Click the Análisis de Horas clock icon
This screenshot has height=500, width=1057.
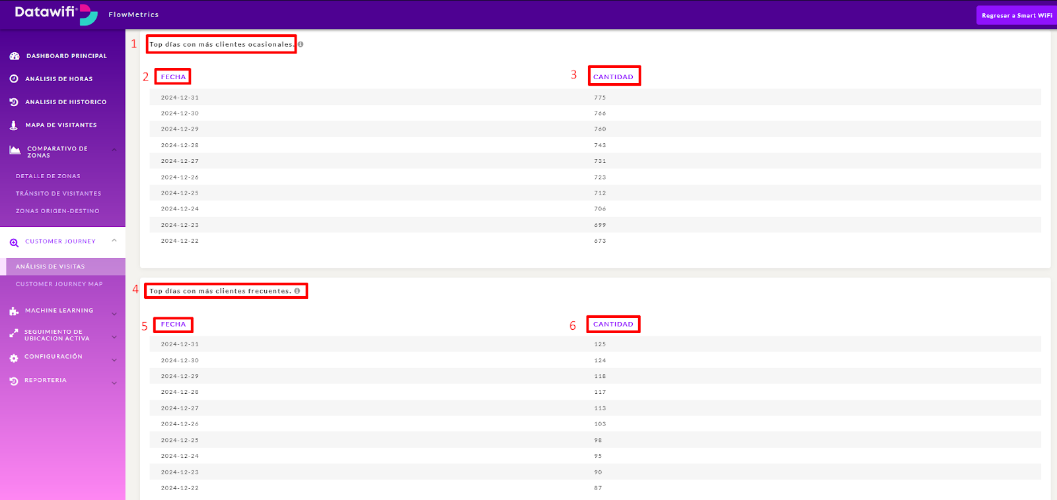point(14,78)
